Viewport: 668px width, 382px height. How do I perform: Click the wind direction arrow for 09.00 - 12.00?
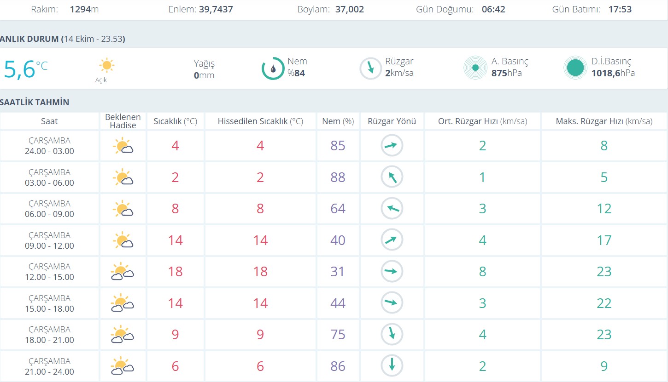392,240
